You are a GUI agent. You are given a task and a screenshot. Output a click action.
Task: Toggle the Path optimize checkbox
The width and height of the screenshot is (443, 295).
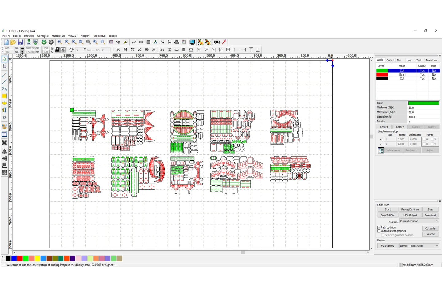click(379, 227)
